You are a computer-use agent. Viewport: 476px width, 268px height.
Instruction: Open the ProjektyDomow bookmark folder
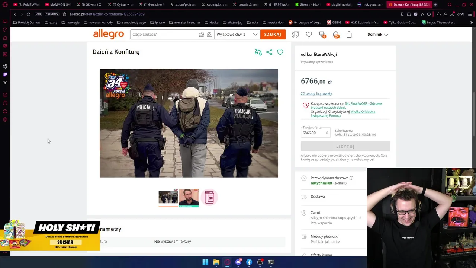pyautogui.click(x=26, y=22)
